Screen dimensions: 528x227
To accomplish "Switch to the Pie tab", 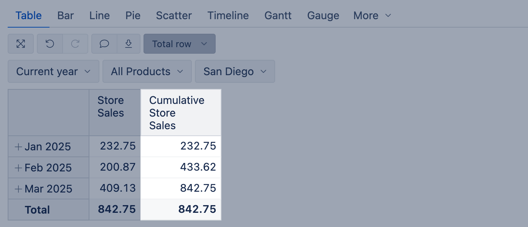I will 133,16.
